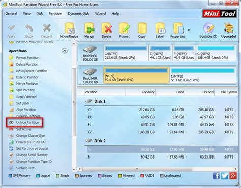
Task: Open the Help menu
Action: pyautogui.click(x=115, y=14)
